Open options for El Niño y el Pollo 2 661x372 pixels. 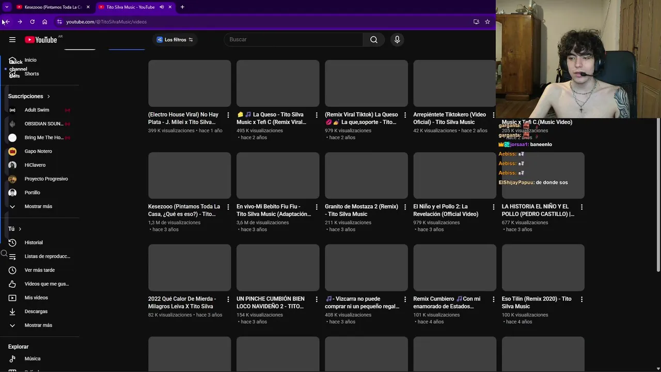(x=493, y=207)
